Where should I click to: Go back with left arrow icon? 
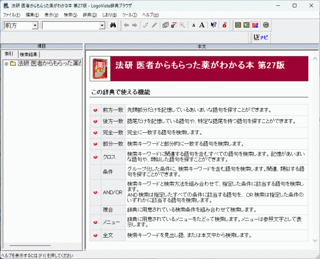pos(126,25)
